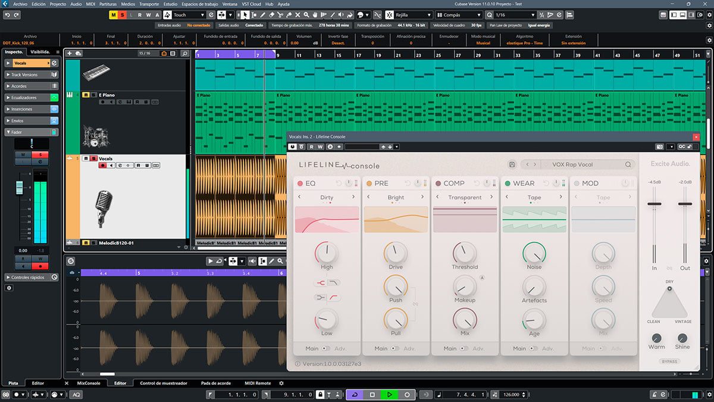Image resolution: width=714 pixels, height=402 pixels.
Task: Click the record transport button
Action: (407, 394)
